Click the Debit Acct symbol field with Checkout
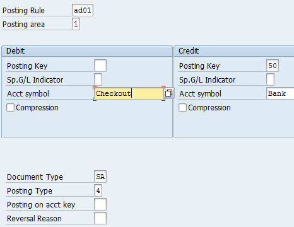The image size is (294, 227). pos(129,93)
